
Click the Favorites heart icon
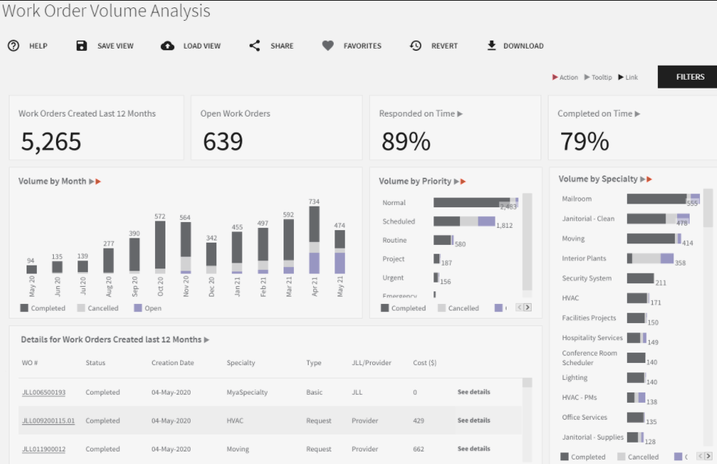click(328, 46)
